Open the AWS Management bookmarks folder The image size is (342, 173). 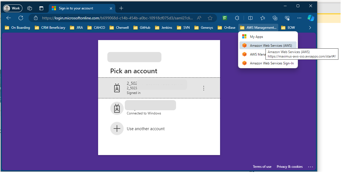[258, 27]
